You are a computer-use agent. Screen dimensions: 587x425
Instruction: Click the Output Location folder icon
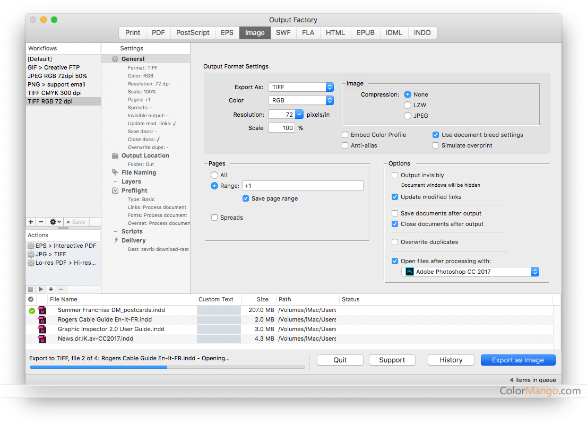(x=115, y=155)
